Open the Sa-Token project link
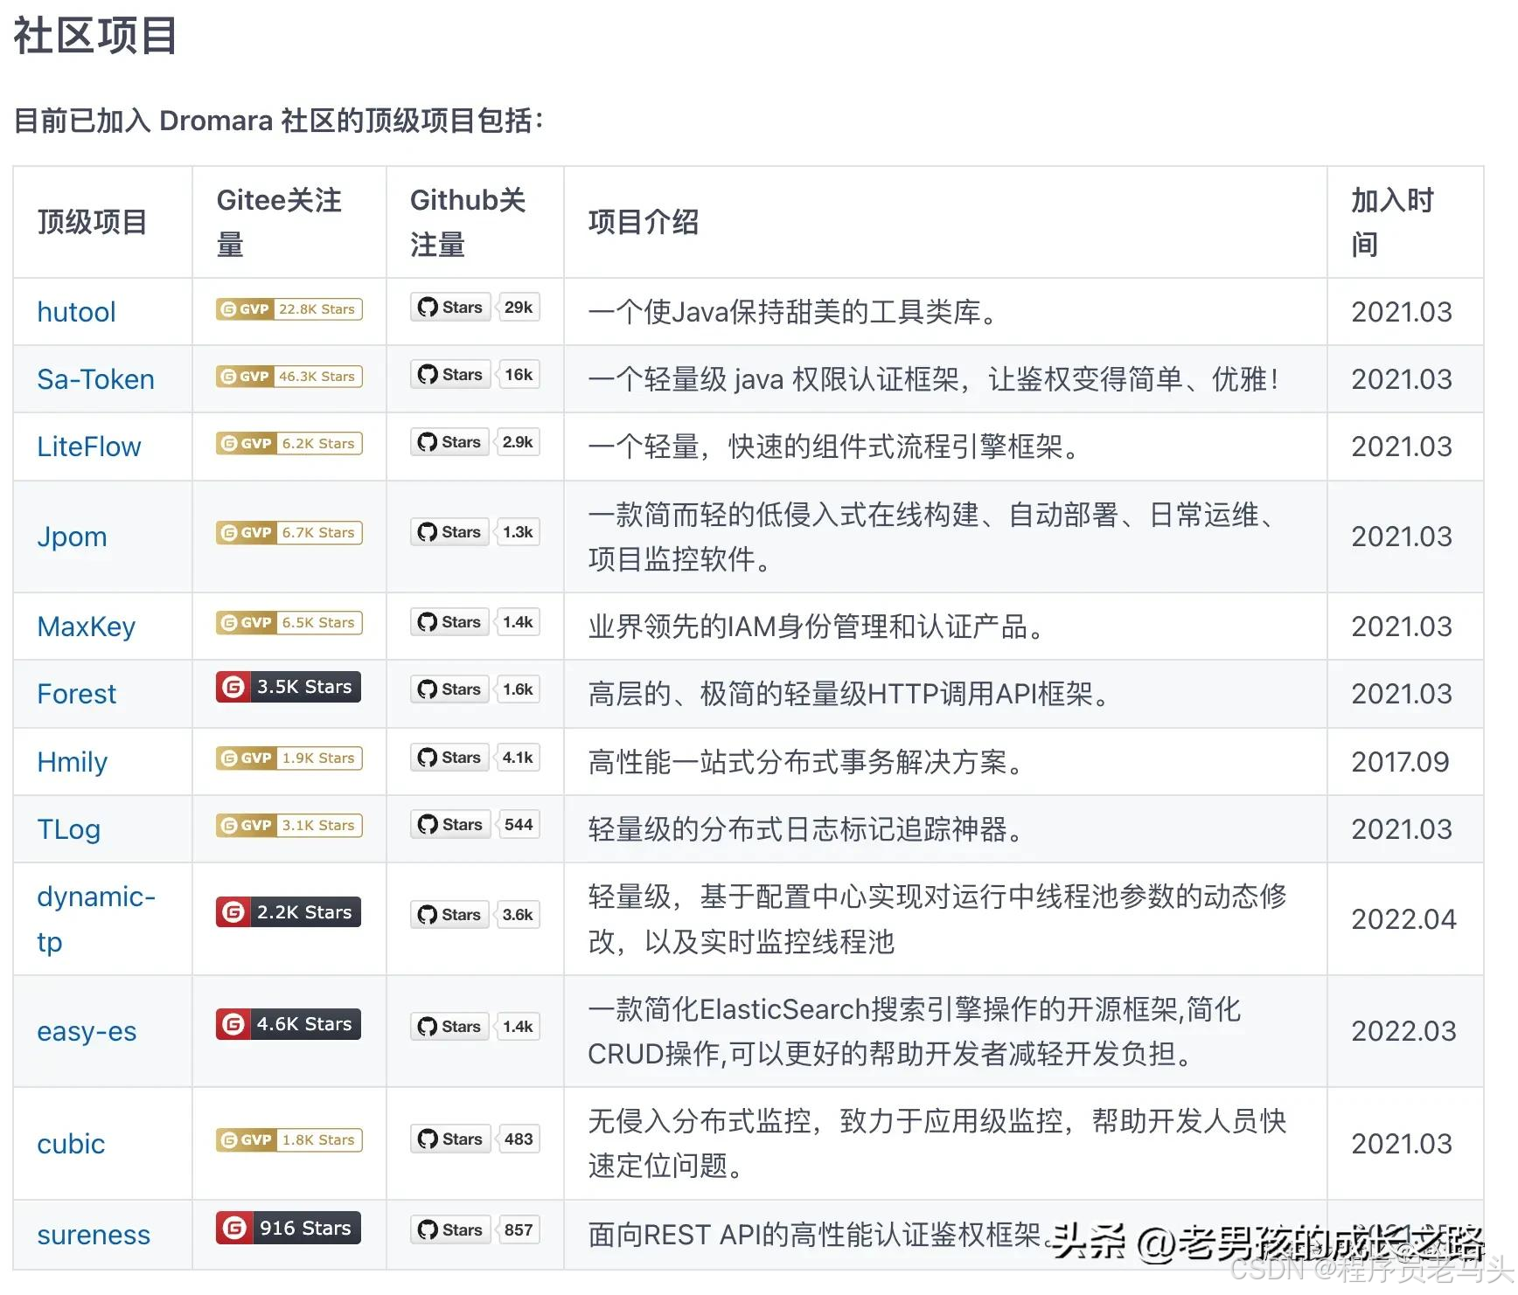The image size is (1518, 1295). pos(95,379)
